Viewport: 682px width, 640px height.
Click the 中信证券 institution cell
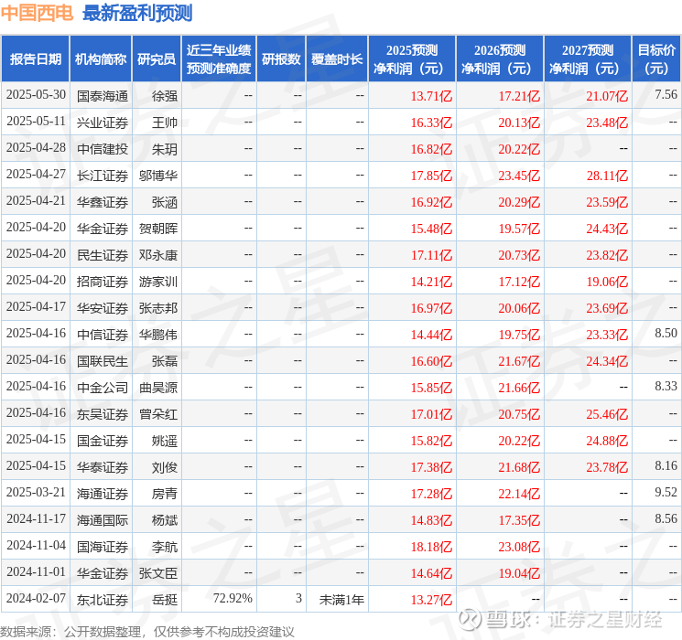[x=103, y=335]
